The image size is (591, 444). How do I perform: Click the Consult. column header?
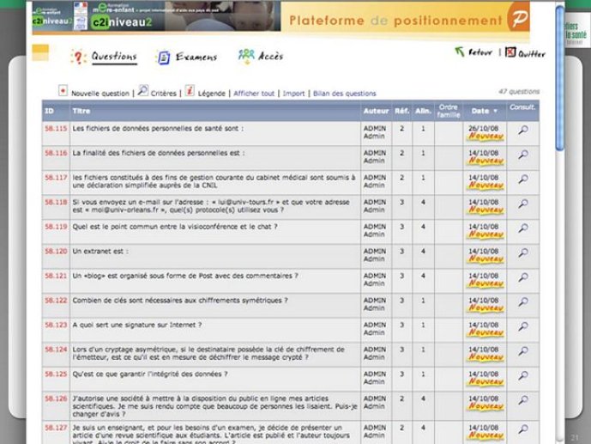[x=522, y=107]
